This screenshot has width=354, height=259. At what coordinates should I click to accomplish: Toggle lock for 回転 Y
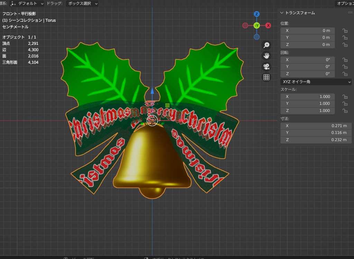[345, 67]
